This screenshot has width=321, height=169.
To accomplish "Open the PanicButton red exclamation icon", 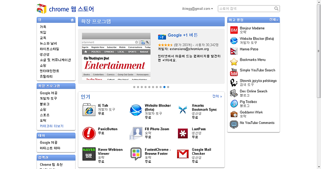I will 89,133.
